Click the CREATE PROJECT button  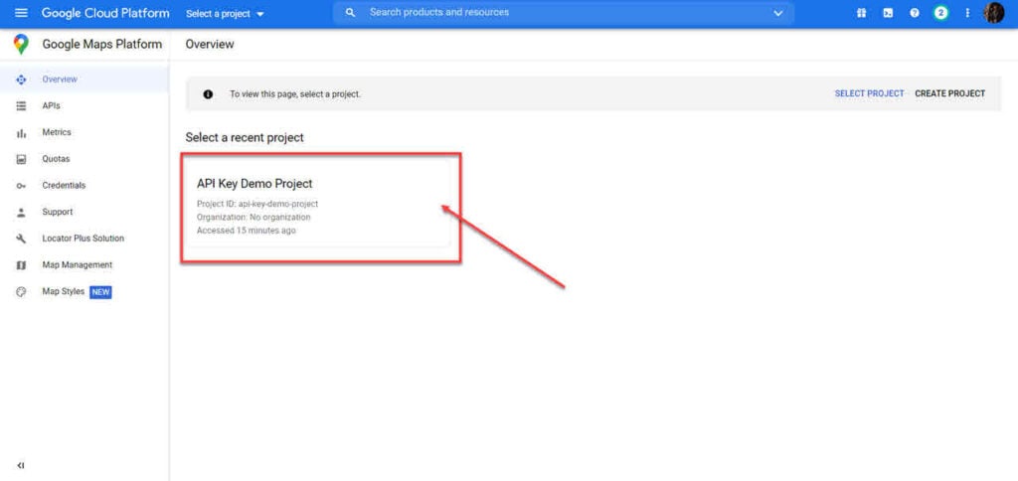(949, 93)
